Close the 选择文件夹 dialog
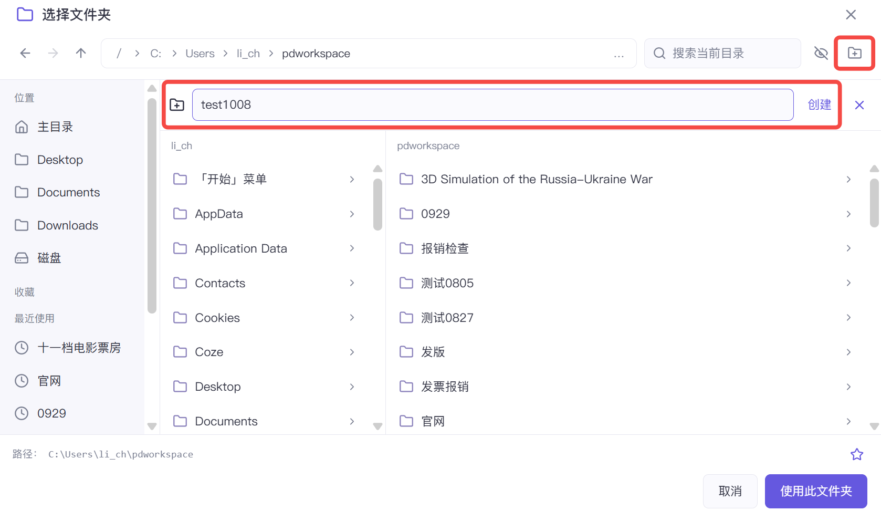The image size is (881, 511). (x=851, y=15)
